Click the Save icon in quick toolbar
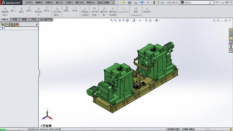 pos(130,3)
